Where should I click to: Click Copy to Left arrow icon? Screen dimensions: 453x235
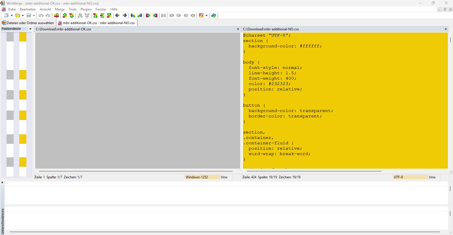click(x=124, y=16)
